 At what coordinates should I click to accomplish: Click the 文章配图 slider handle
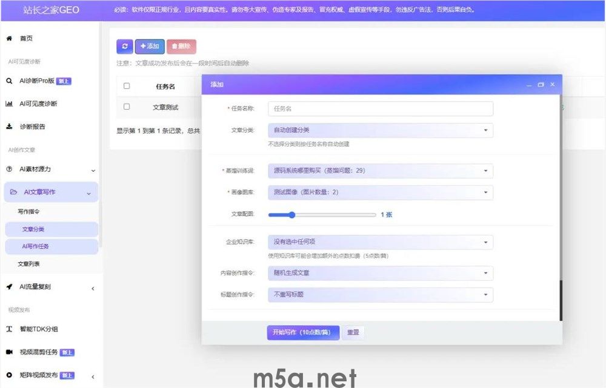pyautogui.click(x=292, y=215)
